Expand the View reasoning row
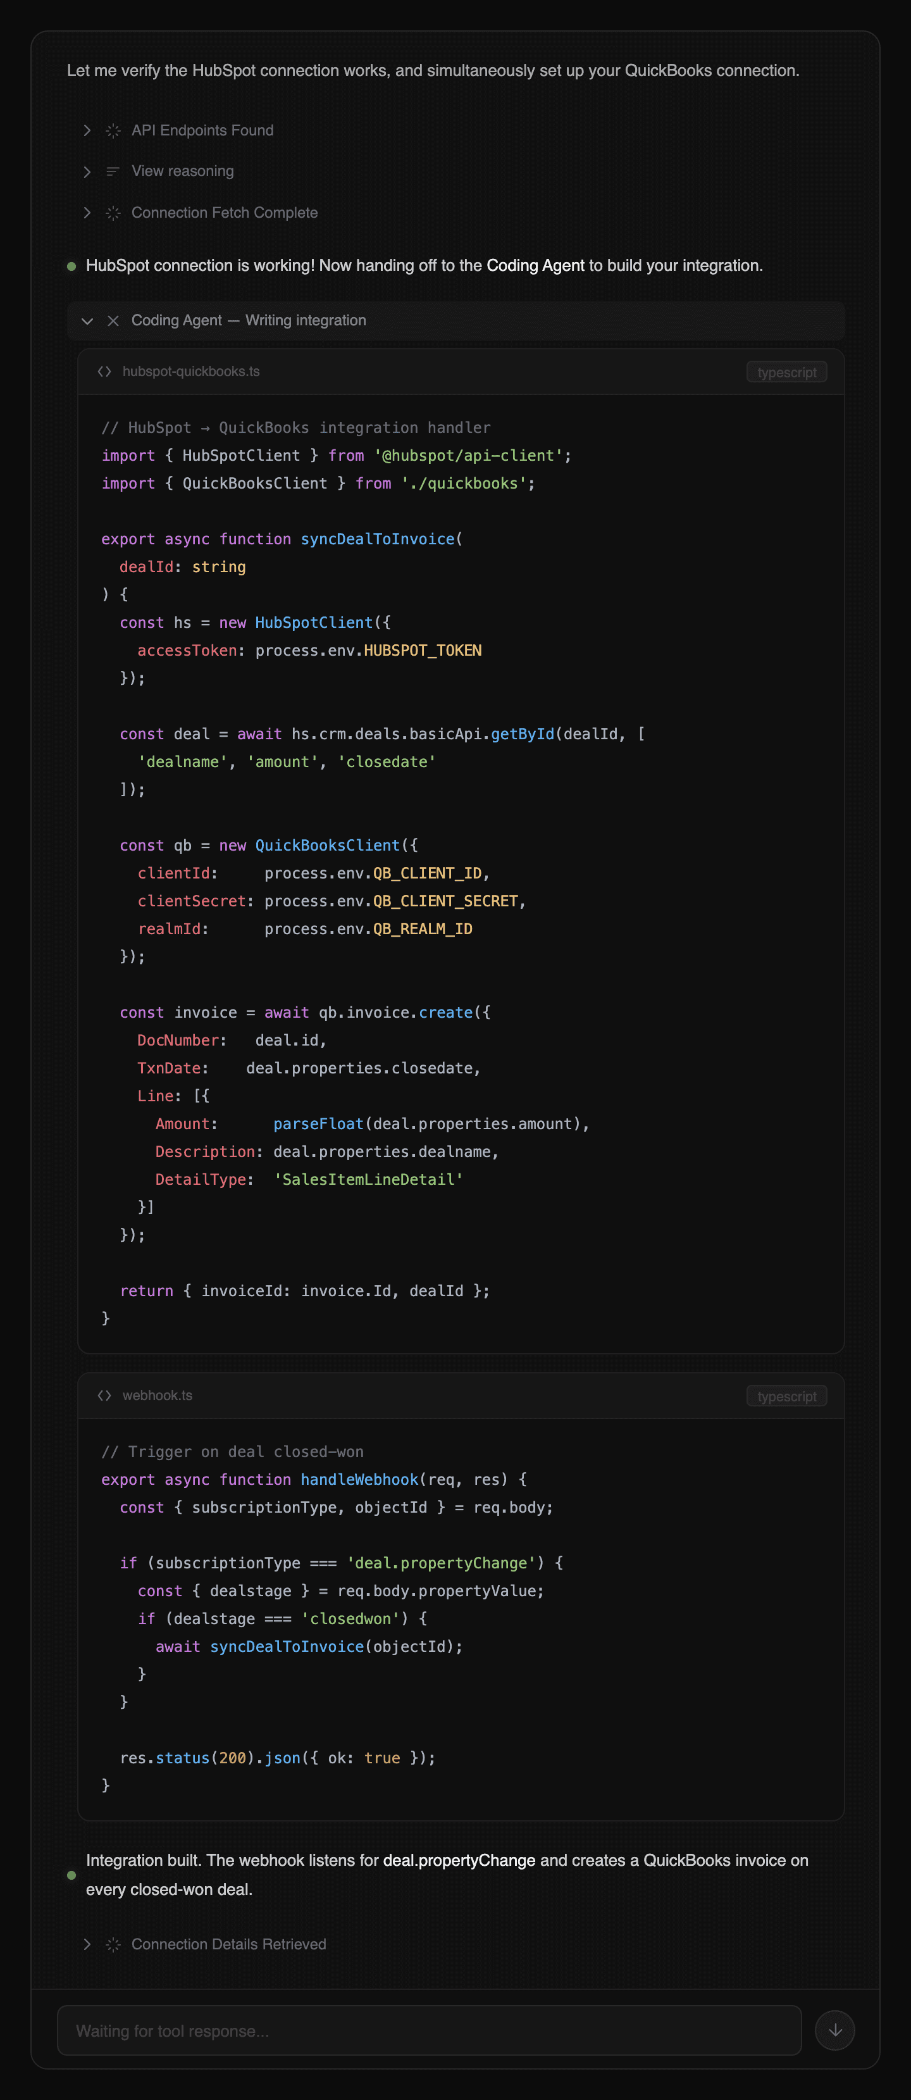Viewport: 911px width, 2100px height. click(x=87, y=171)
